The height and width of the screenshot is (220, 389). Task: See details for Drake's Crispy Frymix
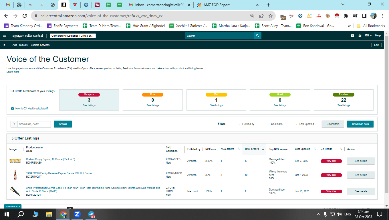361,161
